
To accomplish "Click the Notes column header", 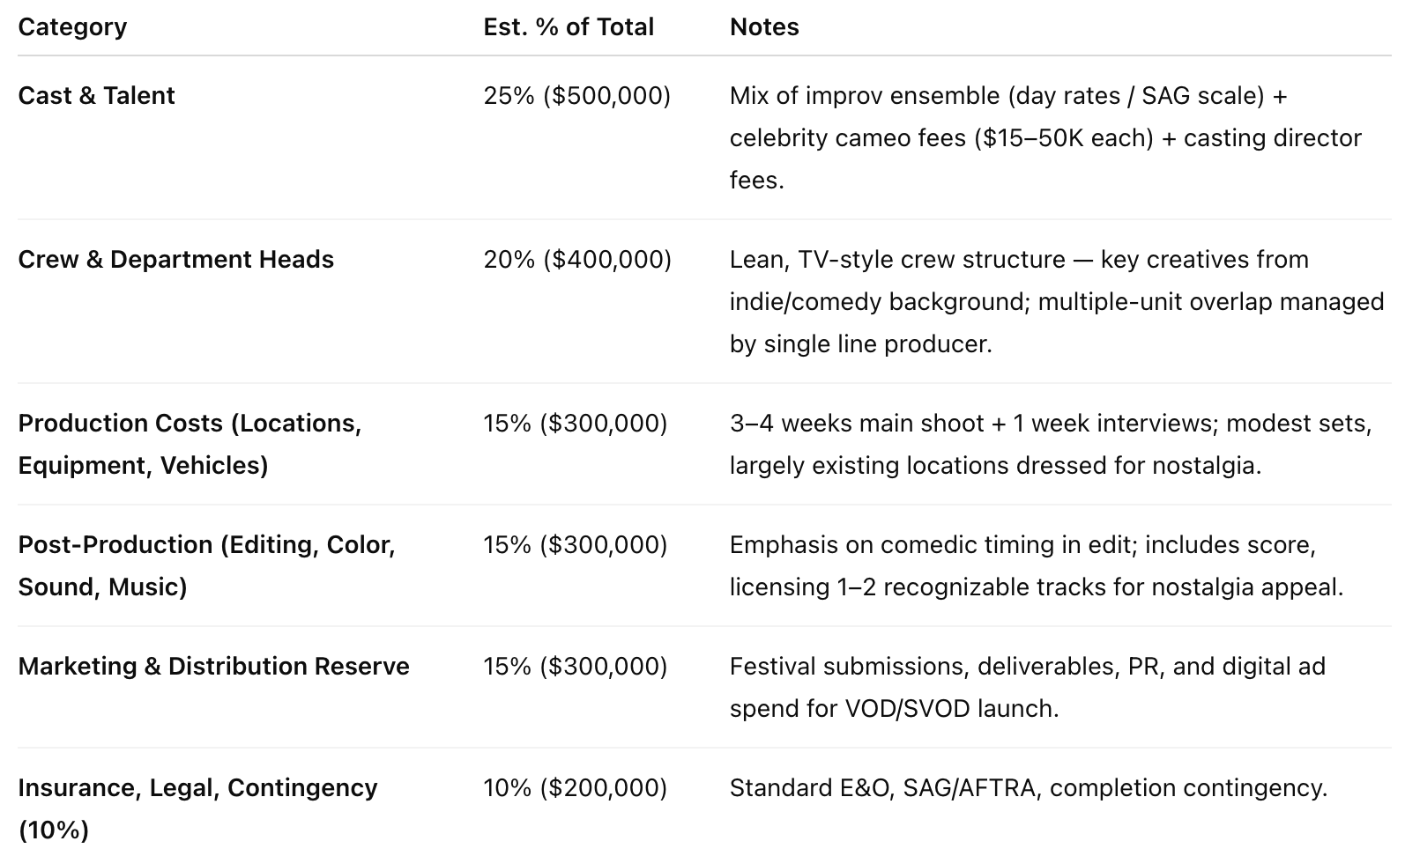I will click(764, 27).
